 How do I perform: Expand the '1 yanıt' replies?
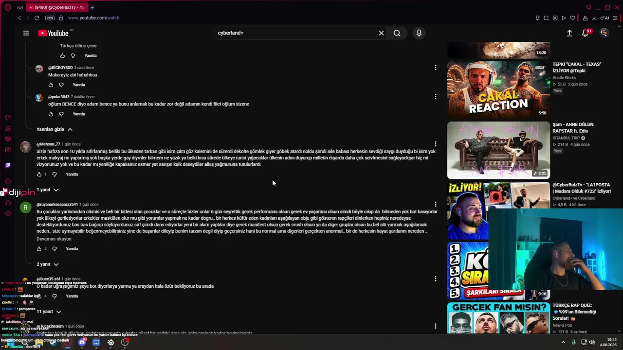(x=48, y=190)
